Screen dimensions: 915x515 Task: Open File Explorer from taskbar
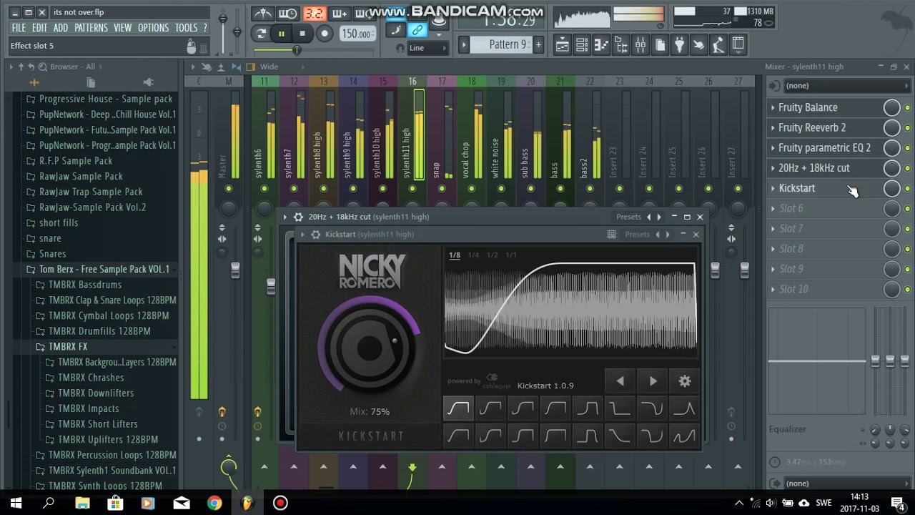click(x=82, y=504)
